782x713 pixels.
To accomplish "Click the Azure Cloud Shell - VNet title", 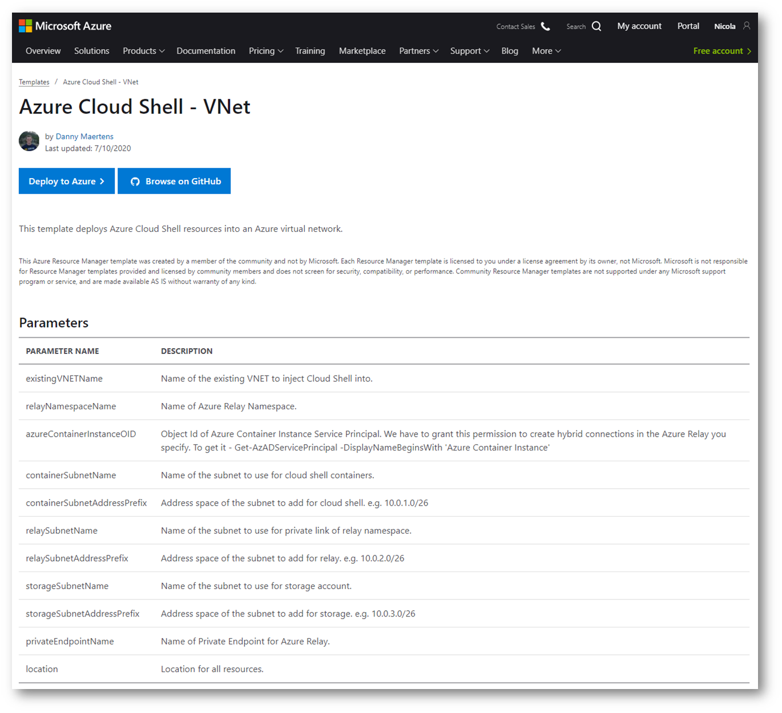I will [x=135, y=107].
